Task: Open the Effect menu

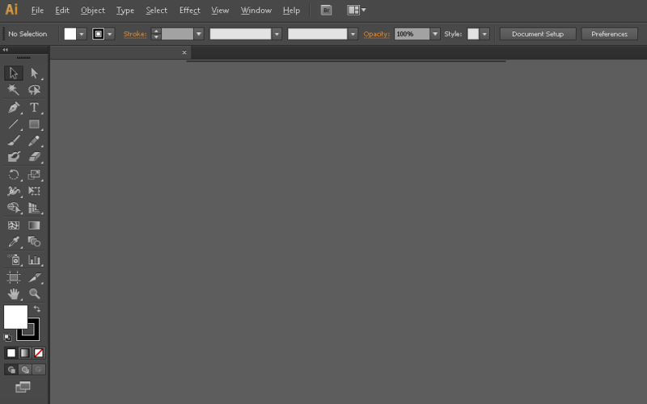Action: pyautogui.click(x=189, y=11)
